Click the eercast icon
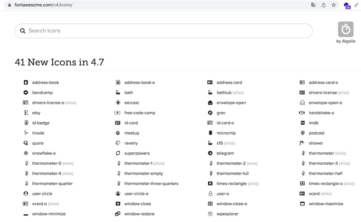 (118, 103)
